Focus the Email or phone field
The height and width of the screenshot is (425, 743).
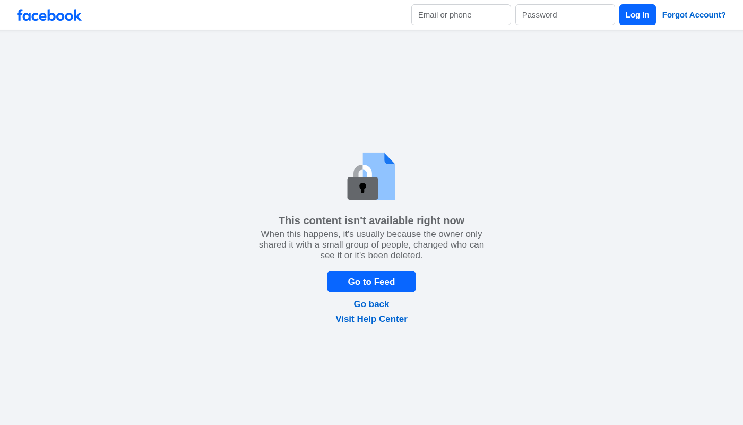(x=461, y=15)
